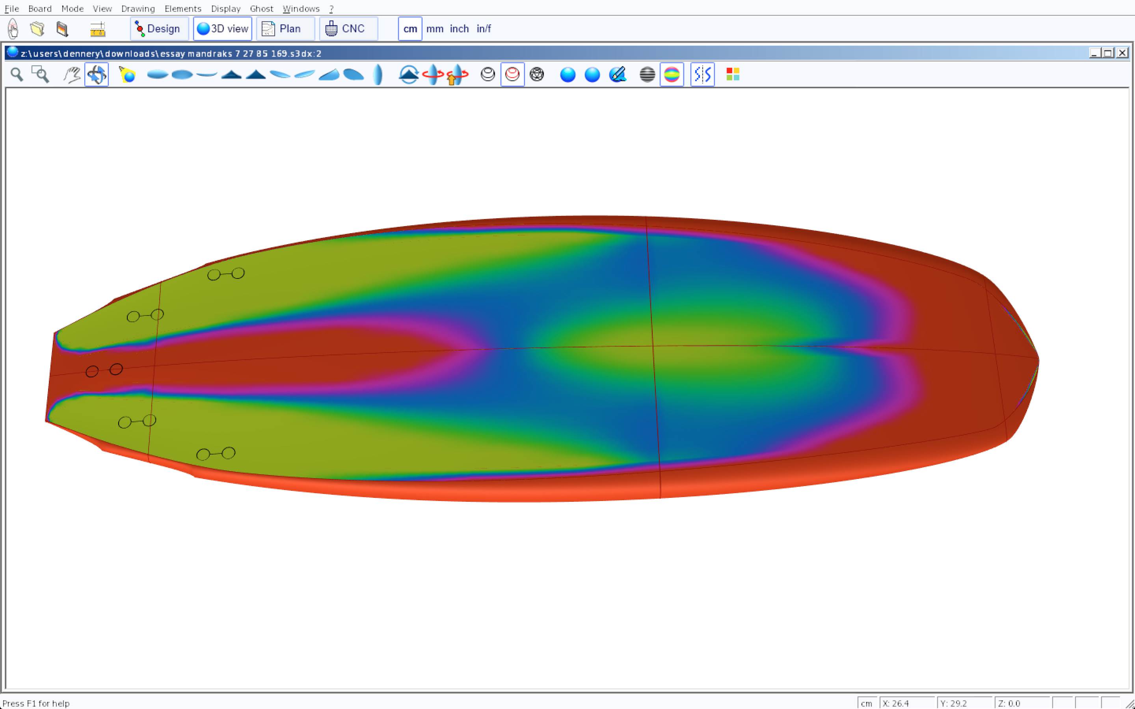Switch to the CNC mode

[x=348, y=29]
